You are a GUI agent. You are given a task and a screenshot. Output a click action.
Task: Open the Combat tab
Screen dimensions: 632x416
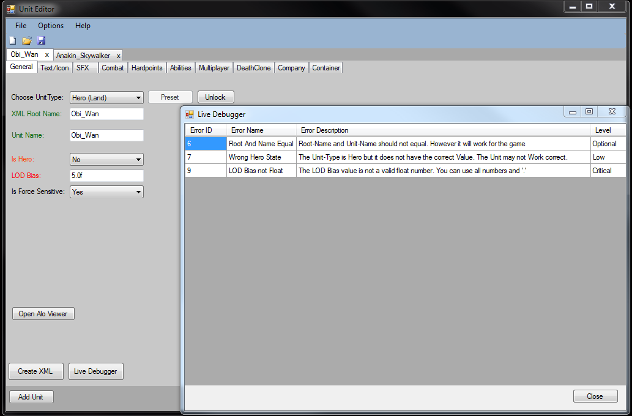tap(113, 68)
